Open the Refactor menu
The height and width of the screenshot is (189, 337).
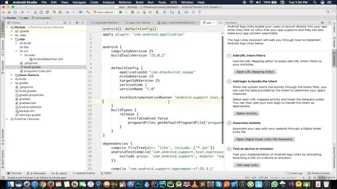pos(125,2)
